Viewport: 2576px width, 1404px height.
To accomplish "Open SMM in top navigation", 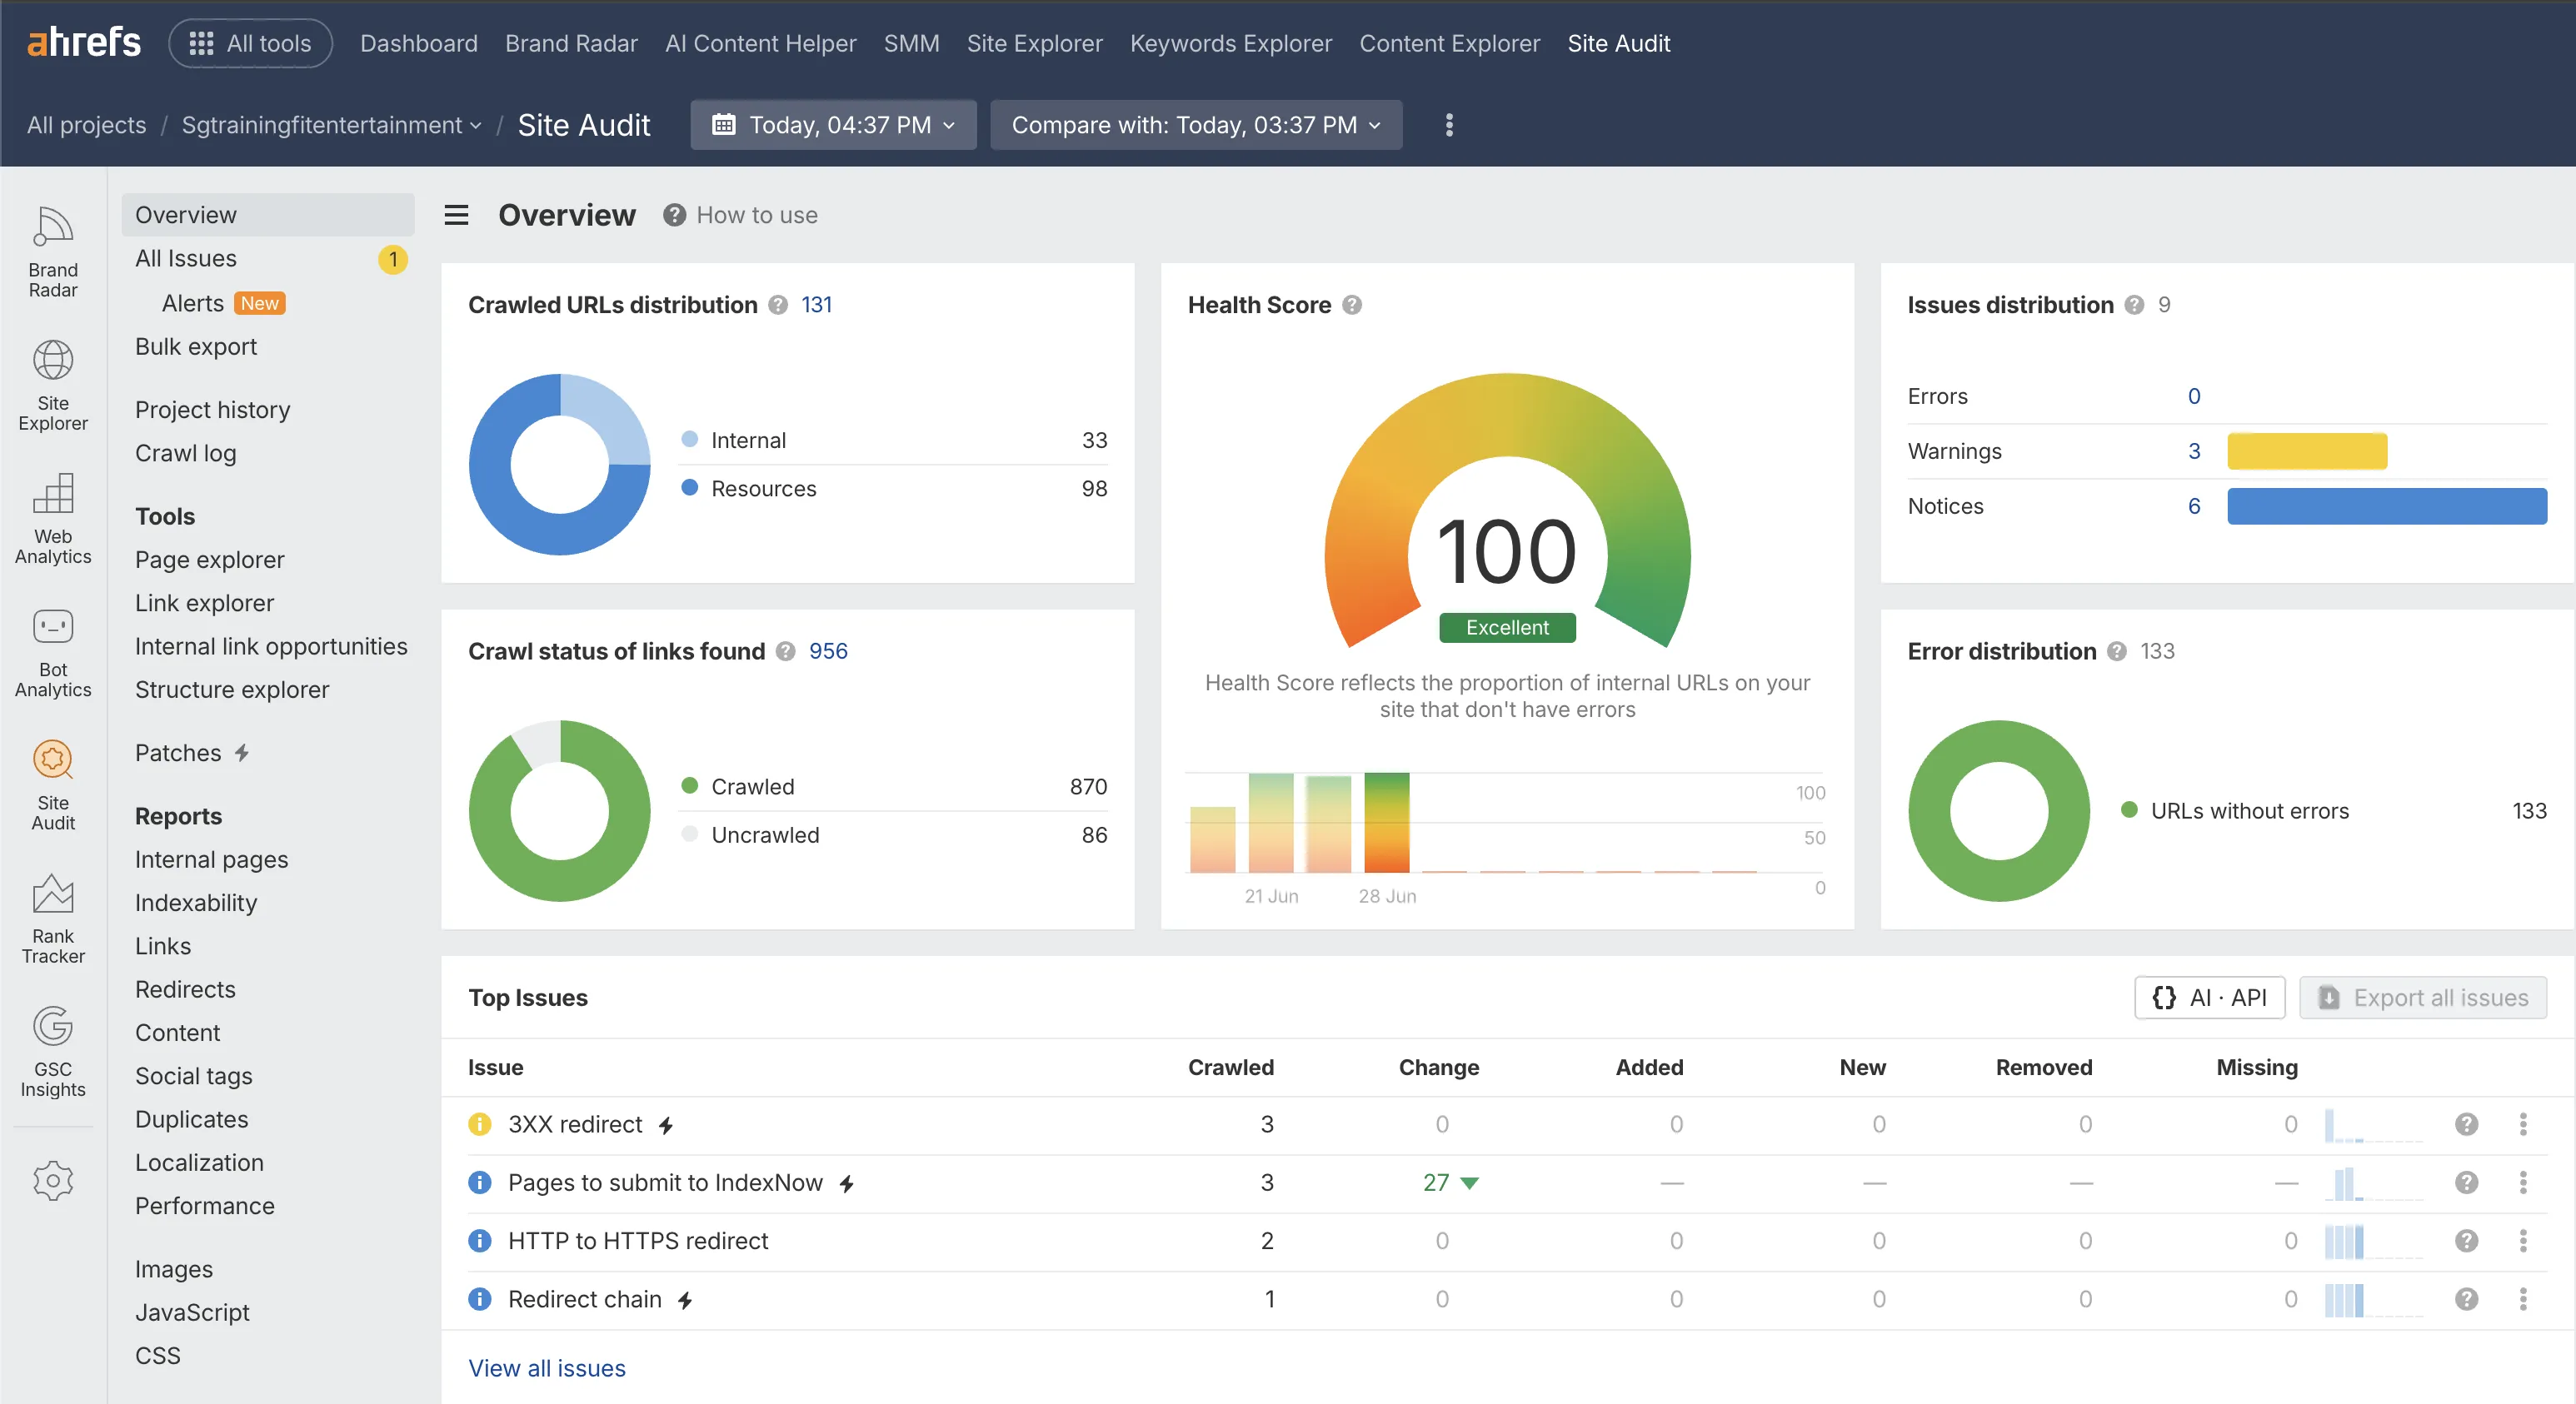I will point(911,43).
